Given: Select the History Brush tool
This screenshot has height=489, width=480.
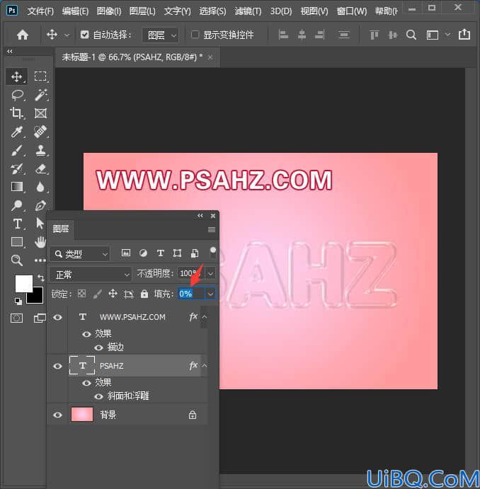Looking at the screenshot, I should (16, 169).
